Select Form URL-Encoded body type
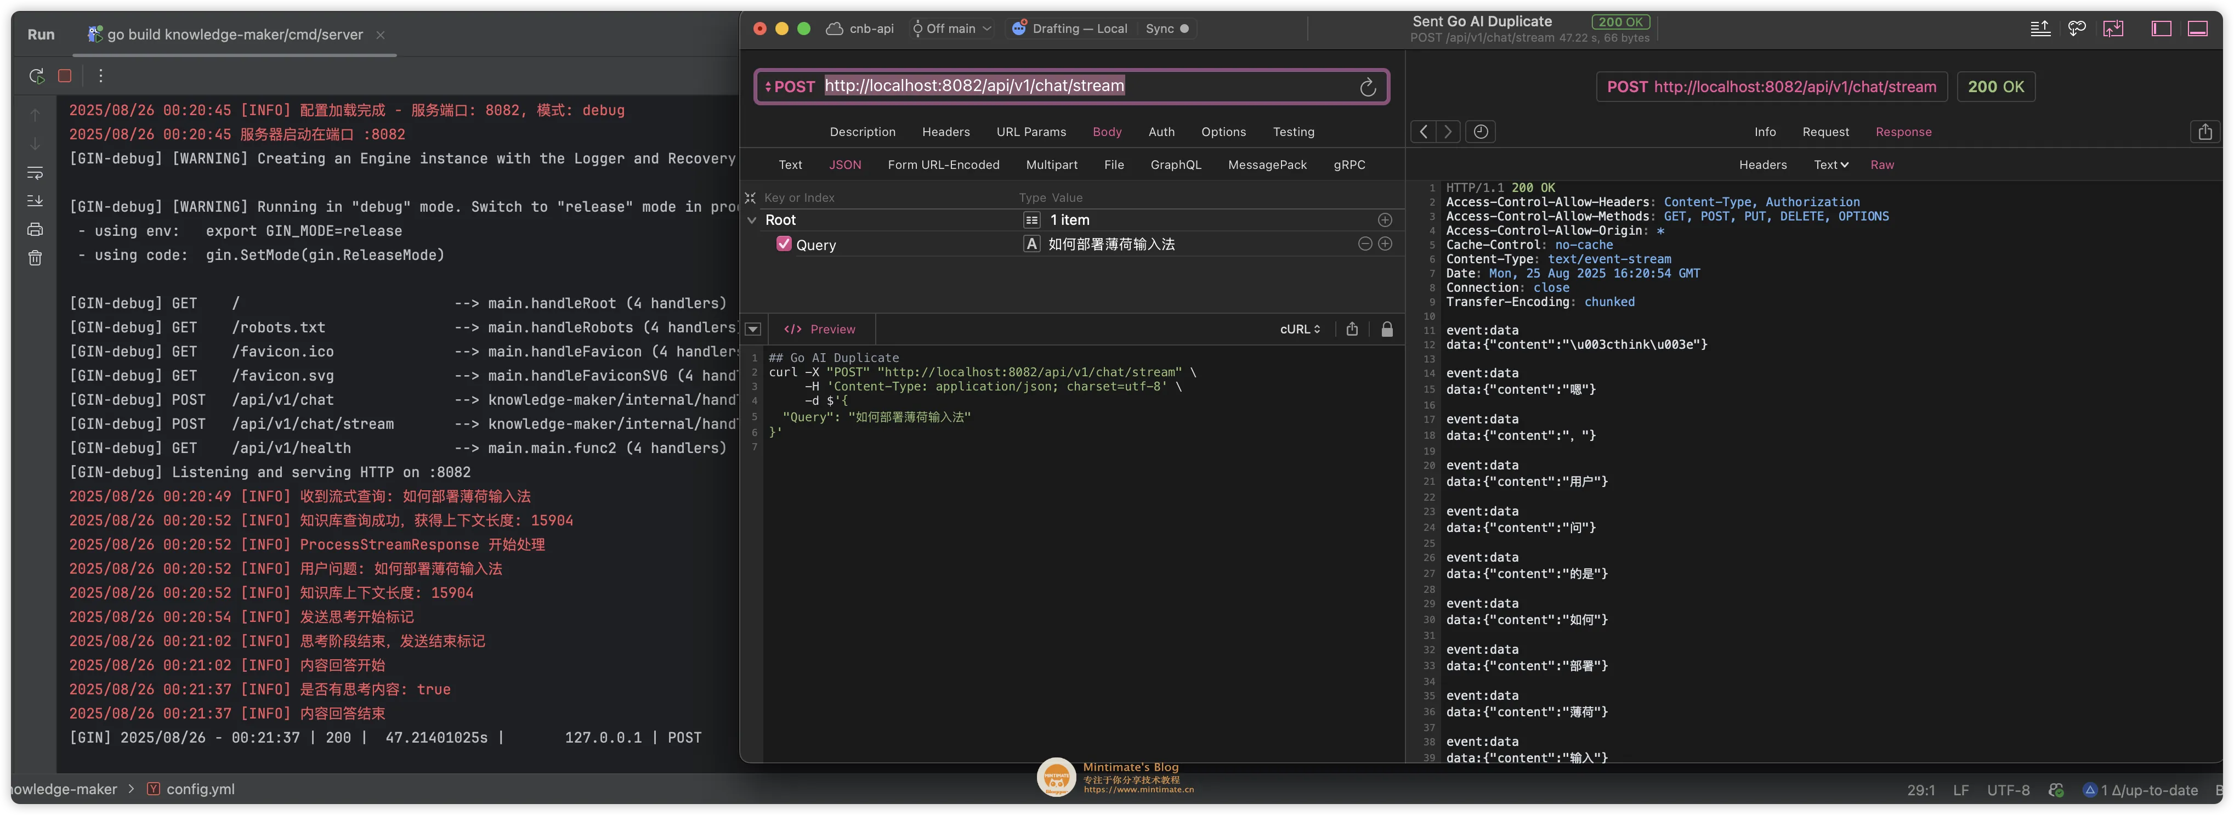 pos(943,165)
